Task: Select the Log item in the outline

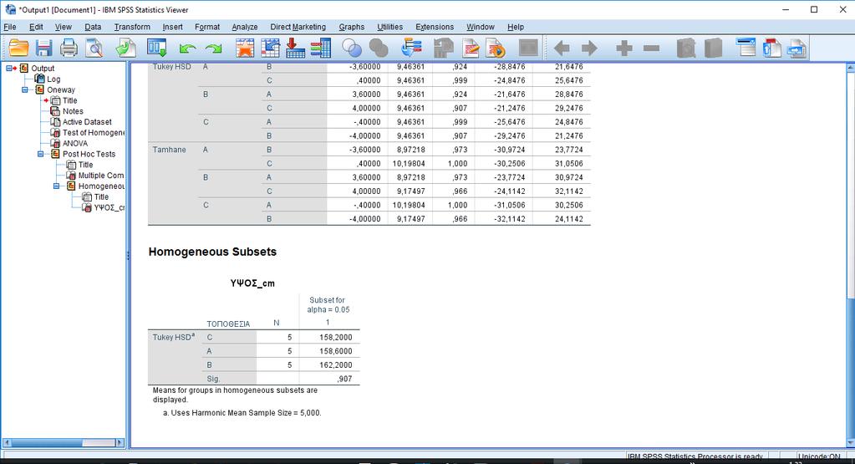Action: [x=53, y=79]
